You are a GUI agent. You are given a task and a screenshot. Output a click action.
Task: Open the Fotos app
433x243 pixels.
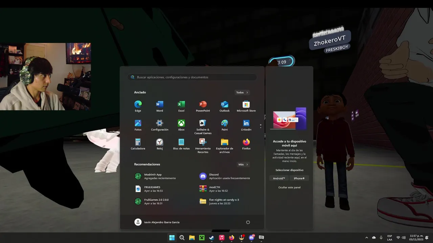click(138, 125)
